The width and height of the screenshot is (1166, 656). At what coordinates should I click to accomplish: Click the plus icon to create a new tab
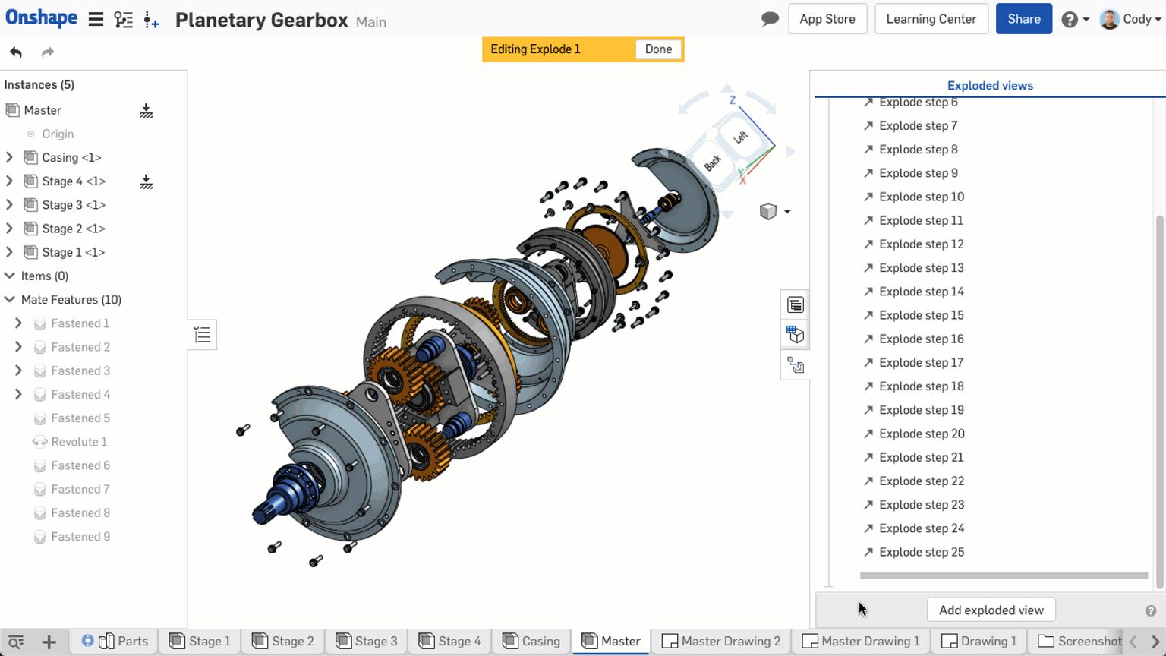pos(48,642)
